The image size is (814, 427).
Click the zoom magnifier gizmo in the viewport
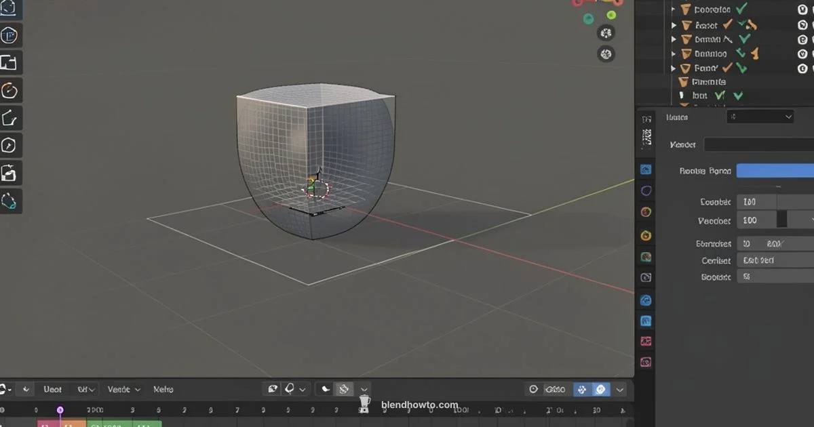[x=606, y=33]
